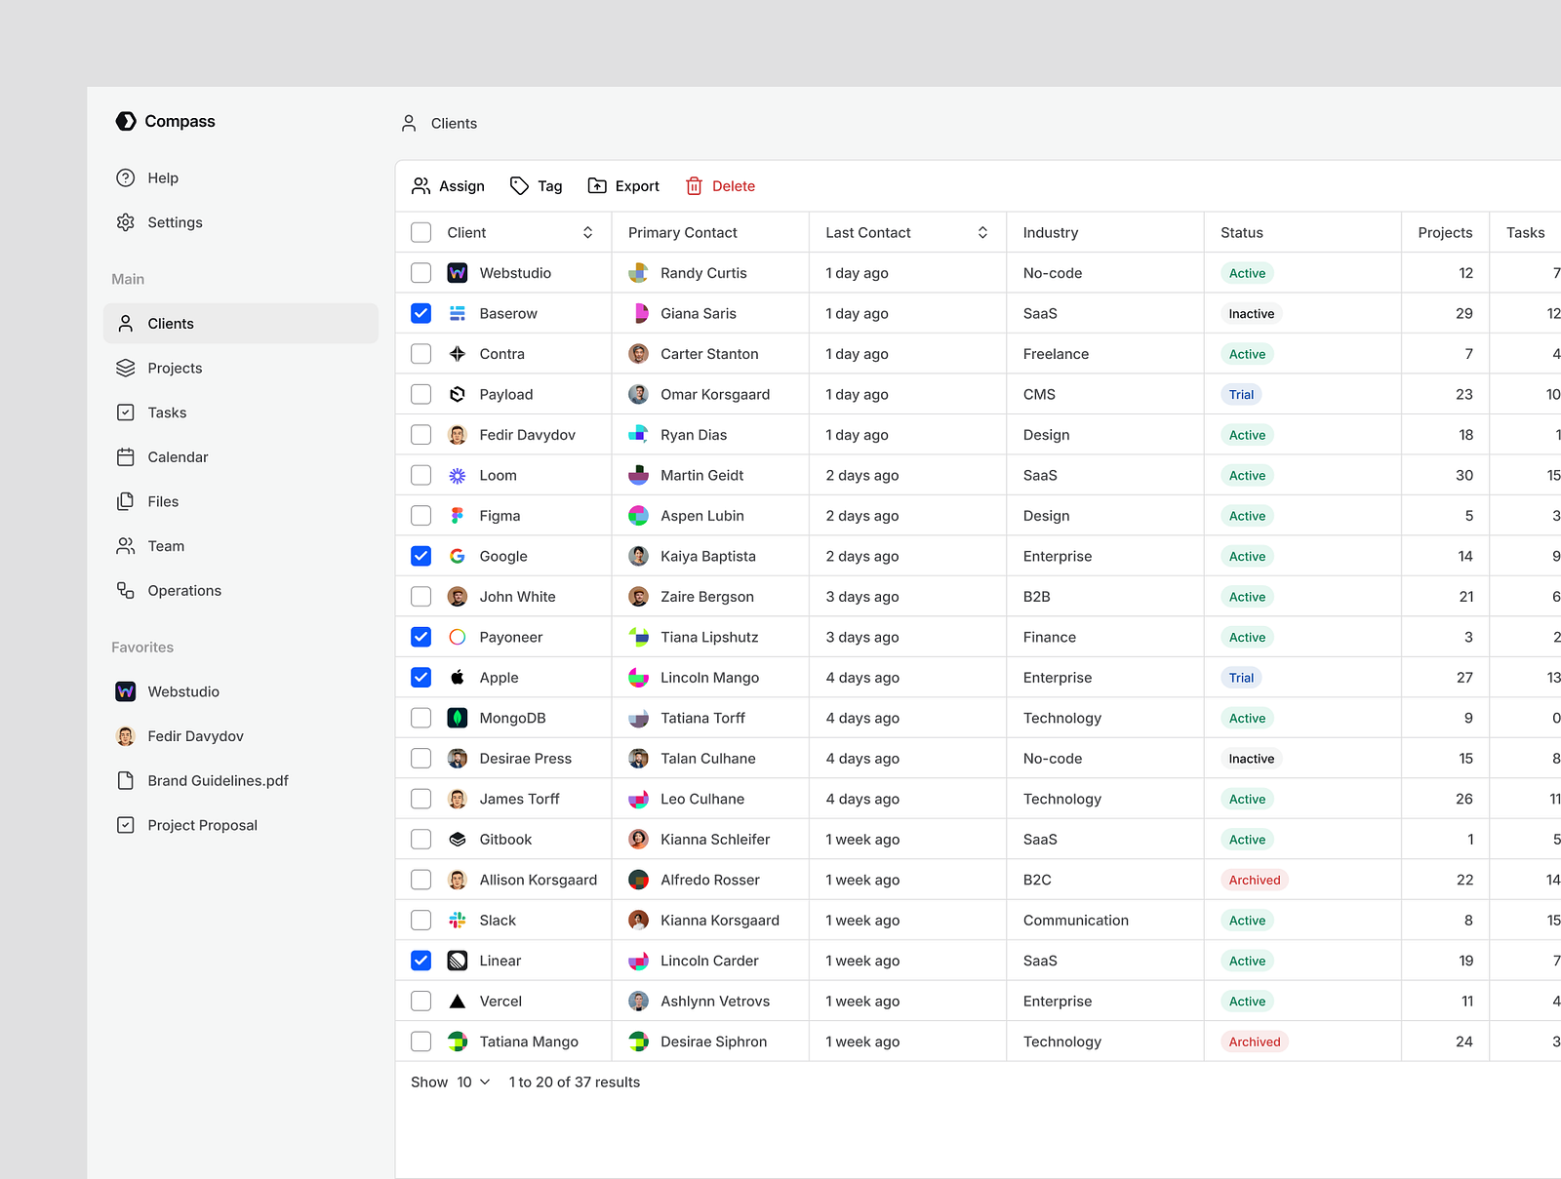The image size is (1561, 1179).
Task: Click the Google client logo
Action: (x=458, y=556)
